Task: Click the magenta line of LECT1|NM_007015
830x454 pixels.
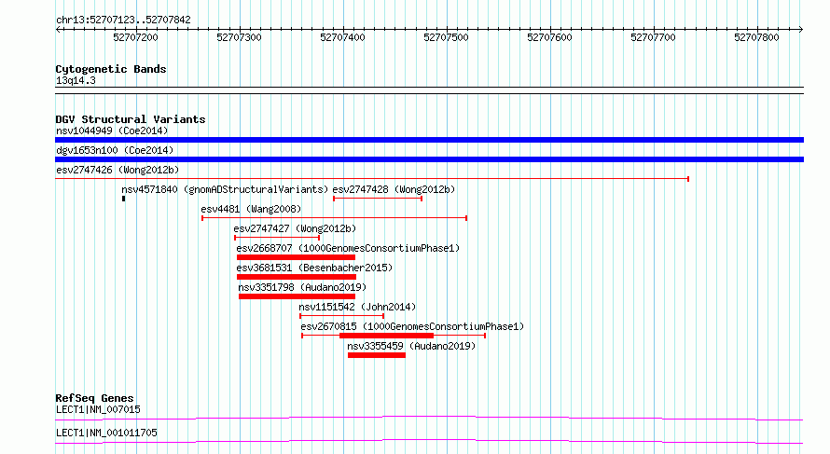Action: (429, 418)
